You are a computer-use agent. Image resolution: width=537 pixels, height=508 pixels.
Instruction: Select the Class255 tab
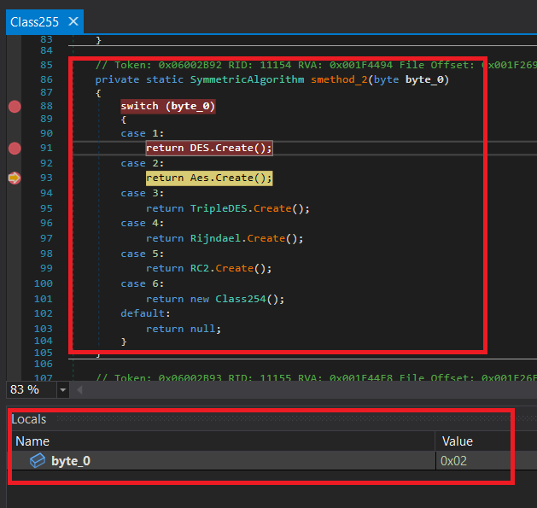[34, 22]
